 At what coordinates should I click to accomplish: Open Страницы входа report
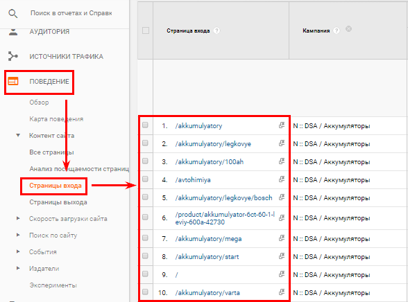click(56, 186)
